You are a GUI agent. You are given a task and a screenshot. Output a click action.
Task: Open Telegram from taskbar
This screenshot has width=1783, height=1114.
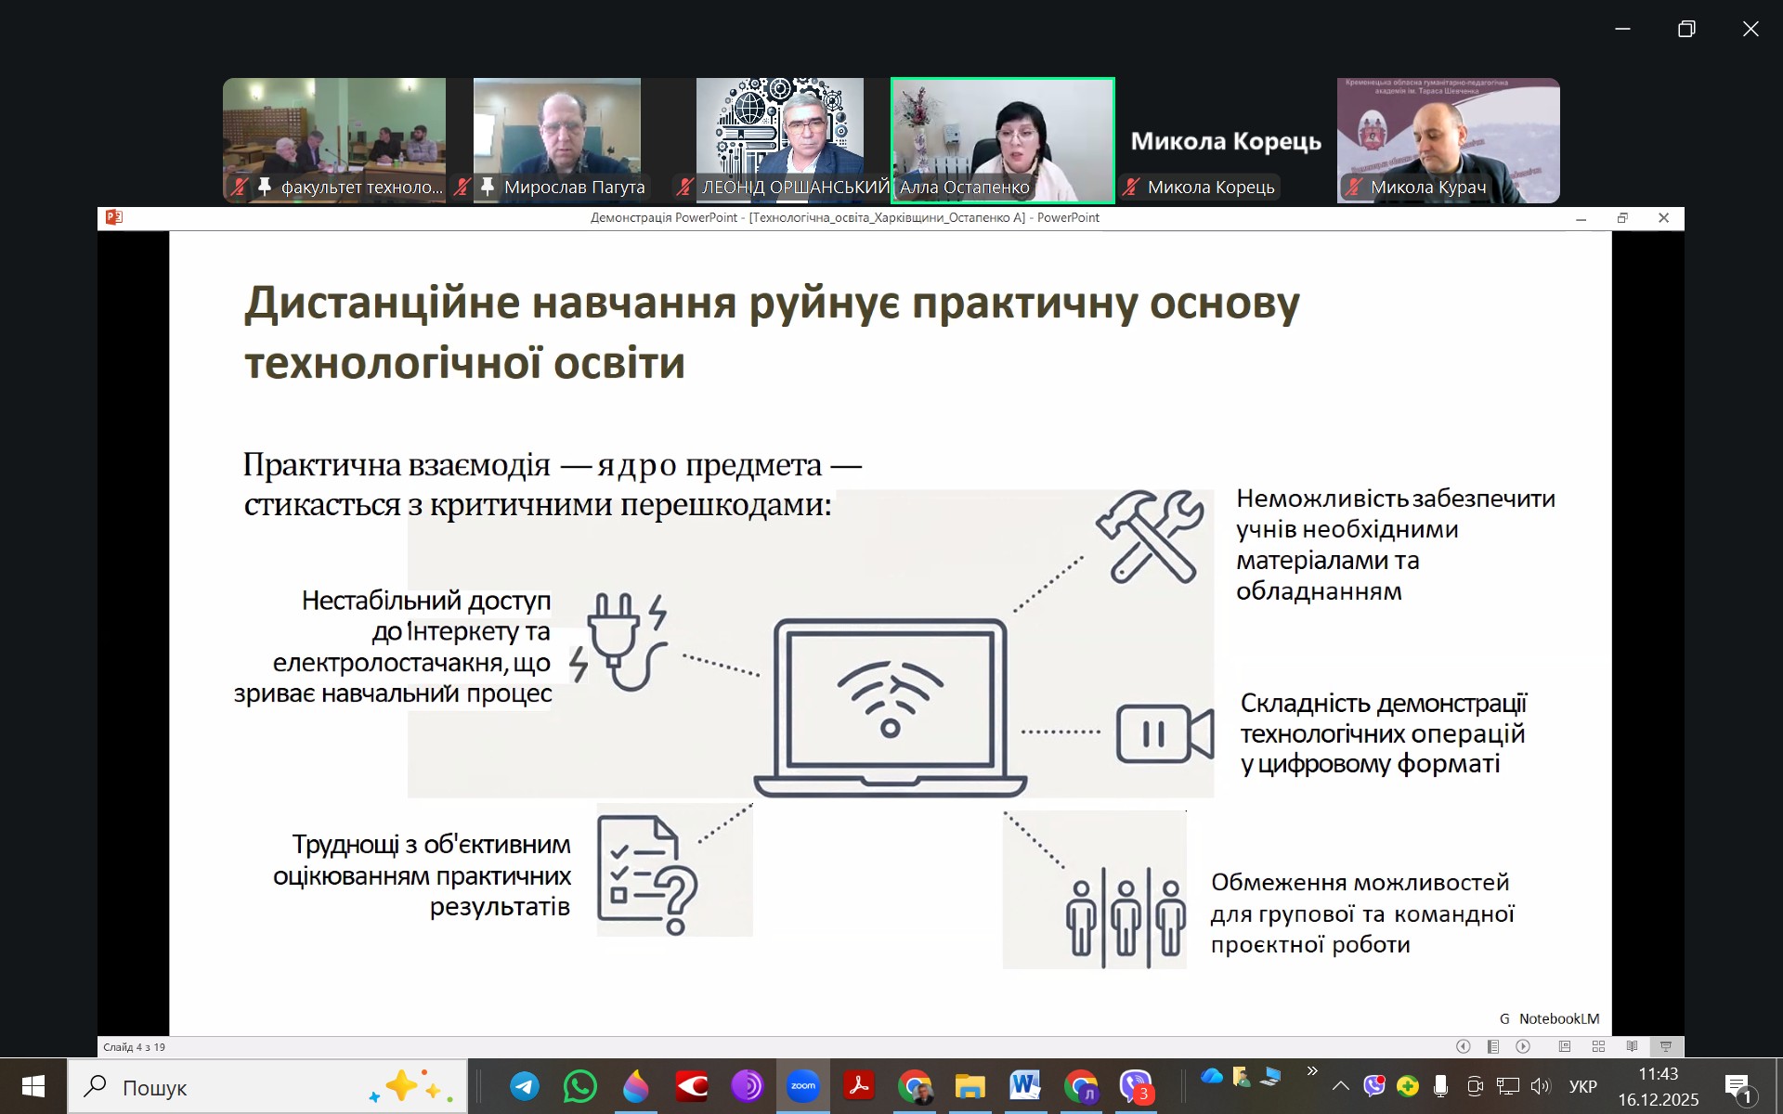point(525,1085)
